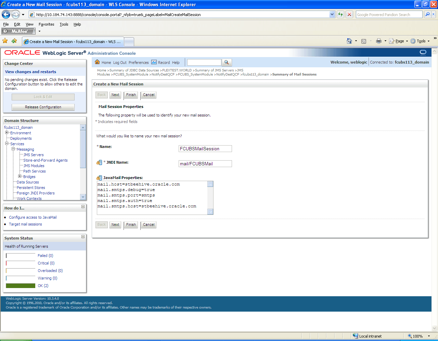Click the restart-required icon next to JNDI Name

point(99,163)
